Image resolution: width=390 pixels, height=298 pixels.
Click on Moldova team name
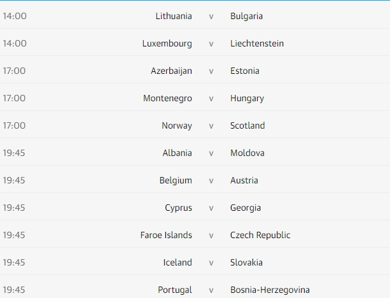click(x=247, y=153)
